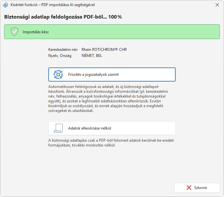
Task: Click title 'Kísérleti funkció – PDF importálása AI segítségével'
Action: [x=52, y=5]
